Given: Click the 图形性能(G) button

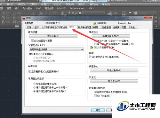Looking at the screenshot, I should click(x=53, y=36).
